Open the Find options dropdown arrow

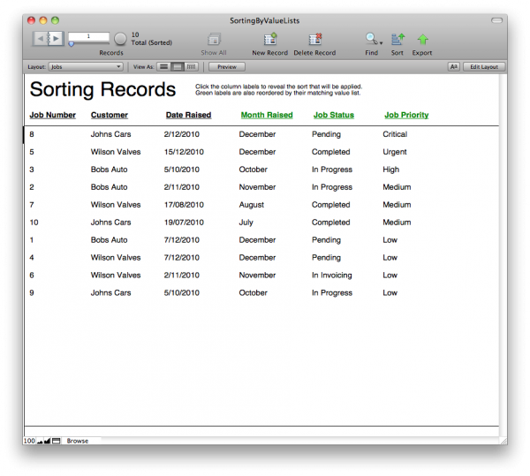tap(381, 43)
